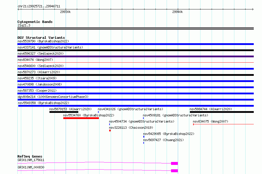262x174 pixels.
Task: Click dgv808e214 (1000GenomesConsortiumPhase3) label
Action: [x=53, y=97]
